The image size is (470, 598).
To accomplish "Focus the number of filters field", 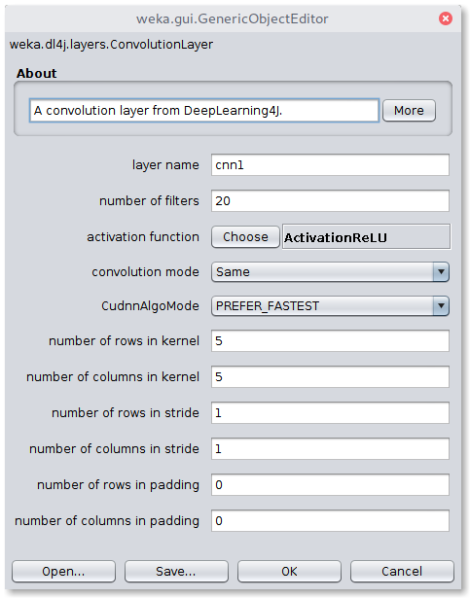I will point(330,200).
